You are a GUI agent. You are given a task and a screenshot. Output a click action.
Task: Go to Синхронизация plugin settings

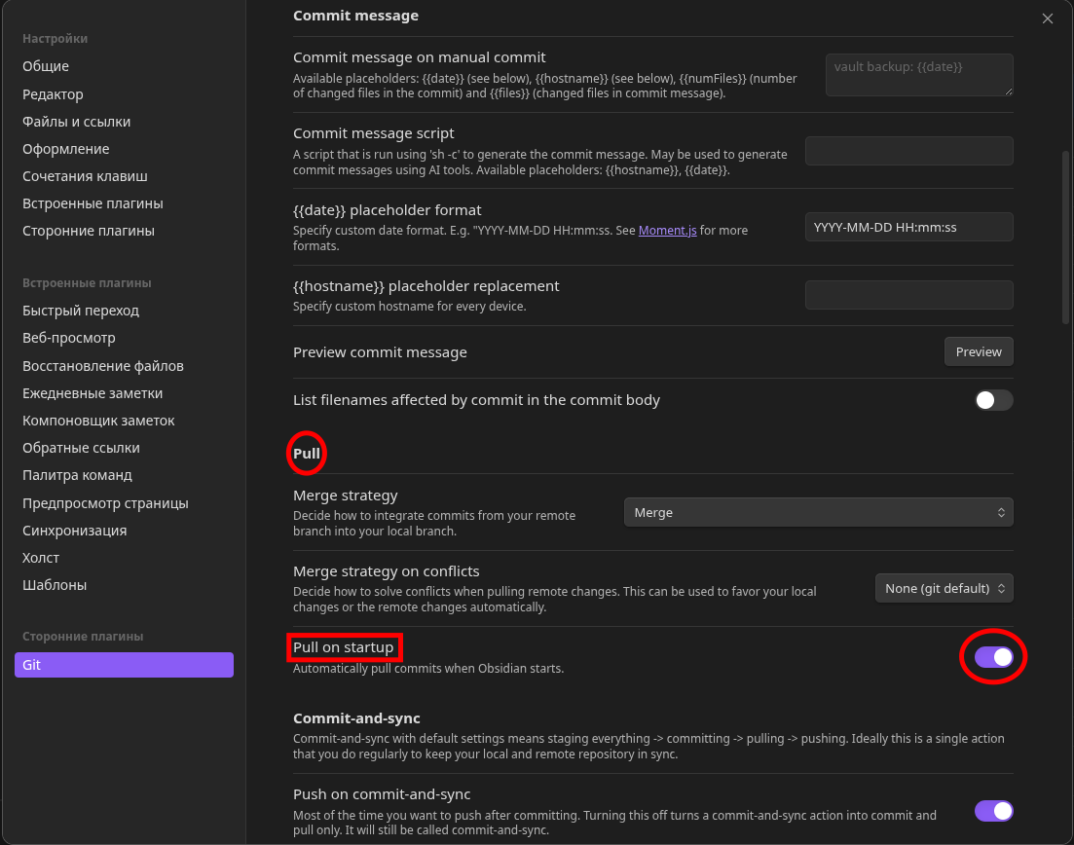74,531
